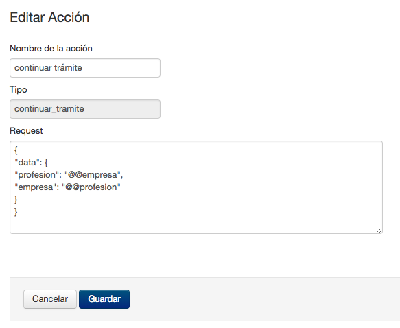This screenshot has height=328, width=400.
Task: Place cursor after @@empresa value
Action: pos(120,175)
